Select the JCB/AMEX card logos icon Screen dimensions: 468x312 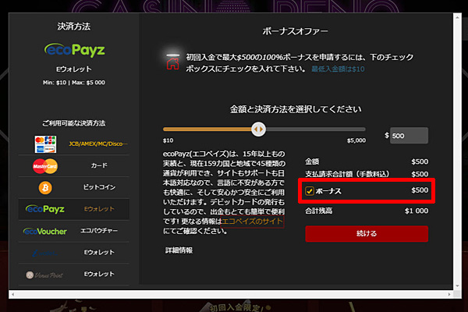click(x=45, y=144)
